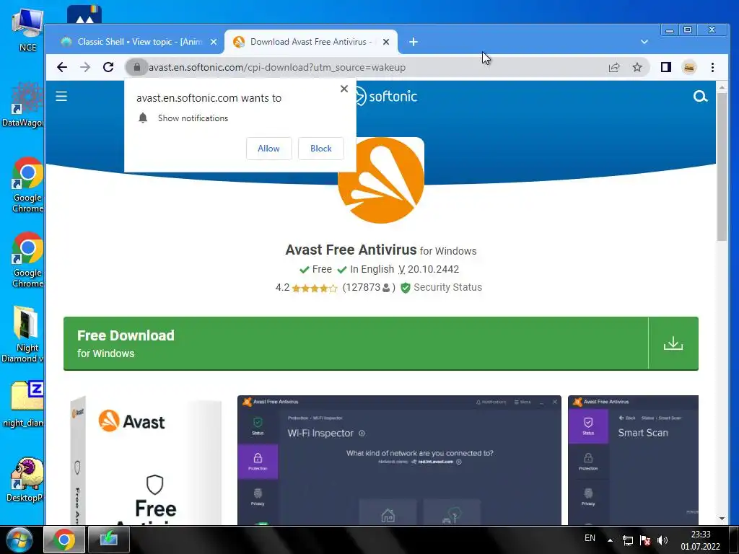Click the Avast Free Antivirus heading
Viewport: 739px width, 554px height.
[351, 250]
